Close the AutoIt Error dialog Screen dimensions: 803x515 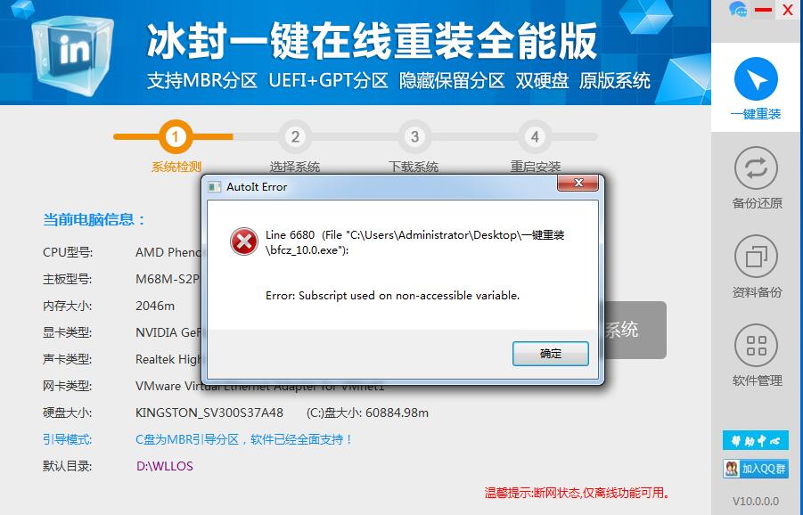click(578, 183)
